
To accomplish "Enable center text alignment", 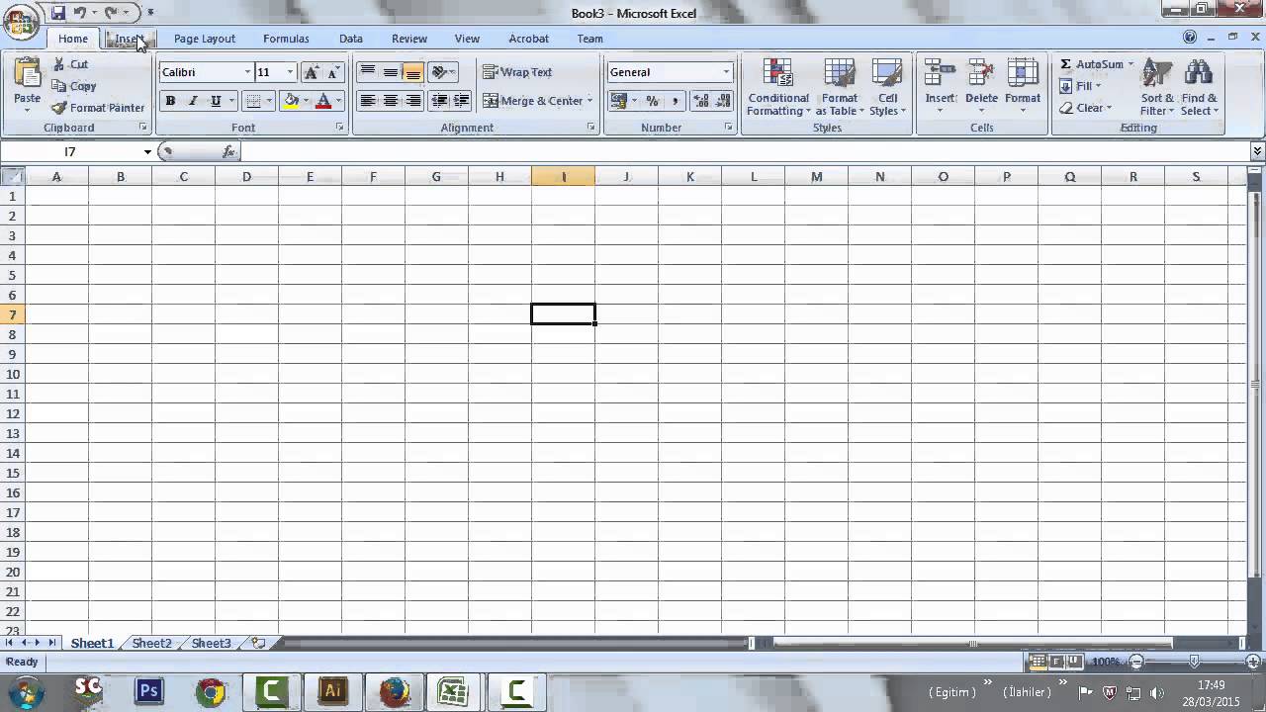I will (390, 101).
